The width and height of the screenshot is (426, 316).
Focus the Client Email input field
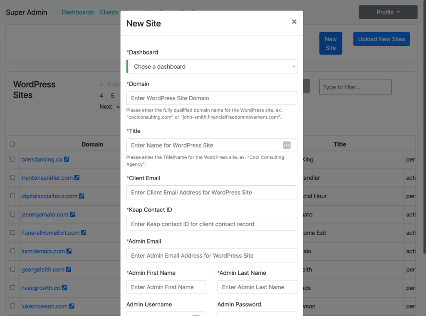(212, 192)
